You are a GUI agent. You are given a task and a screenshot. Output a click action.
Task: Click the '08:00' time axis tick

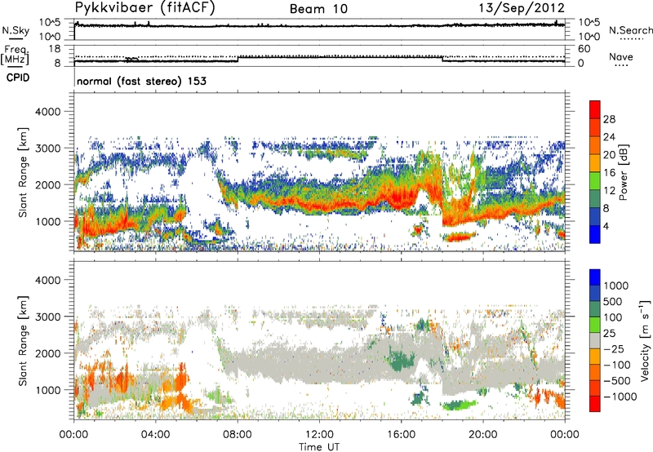[238, 434]
